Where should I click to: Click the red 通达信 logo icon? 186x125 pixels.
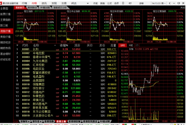click(x=1, y=3)
